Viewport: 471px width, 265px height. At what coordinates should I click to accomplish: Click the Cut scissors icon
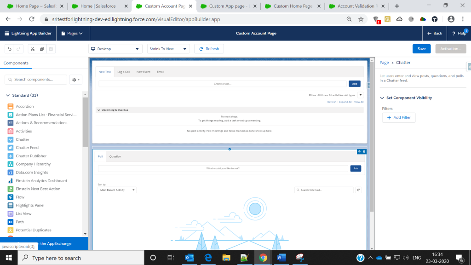[32, 49]
